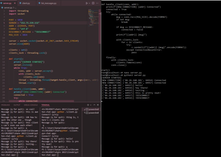Click the def start(): line
Screen dimensions: 221x157
(16, 59)
